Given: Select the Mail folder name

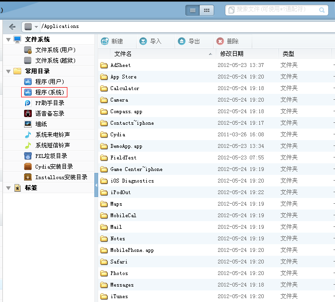Looking at the screenshot, I should coord(116,227).
